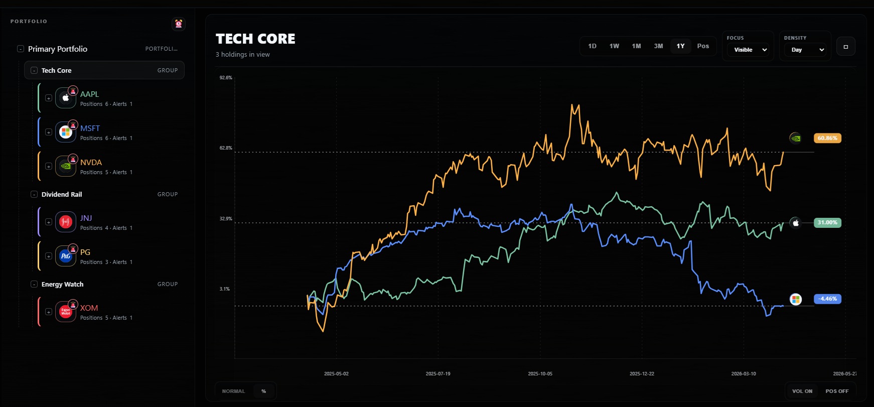
Task: Click the NVDA ticker name
Action: coord(91,162)
